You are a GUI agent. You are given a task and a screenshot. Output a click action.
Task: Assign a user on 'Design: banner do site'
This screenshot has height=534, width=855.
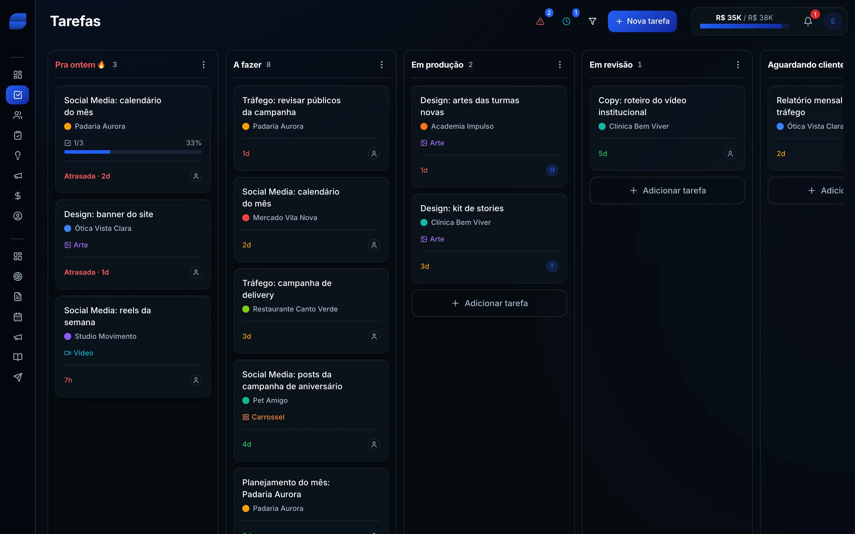pyautogui.click(x=196, y=272)
